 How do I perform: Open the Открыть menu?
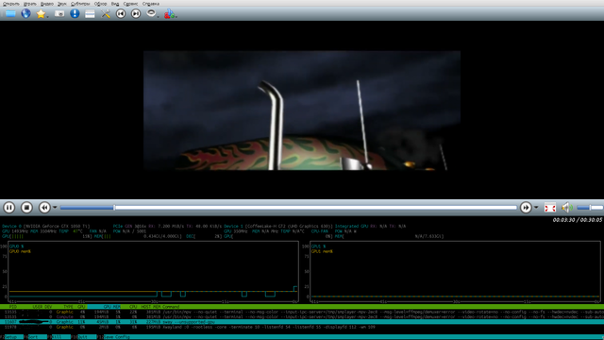click(x=10, y=4)
